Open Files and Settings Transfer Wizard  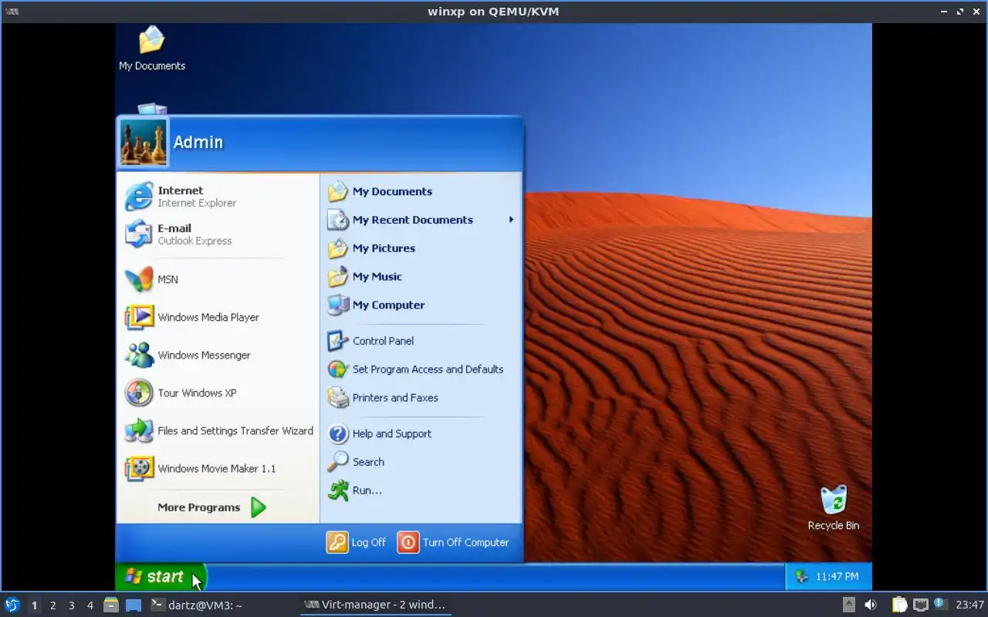(x=218, y=430)
